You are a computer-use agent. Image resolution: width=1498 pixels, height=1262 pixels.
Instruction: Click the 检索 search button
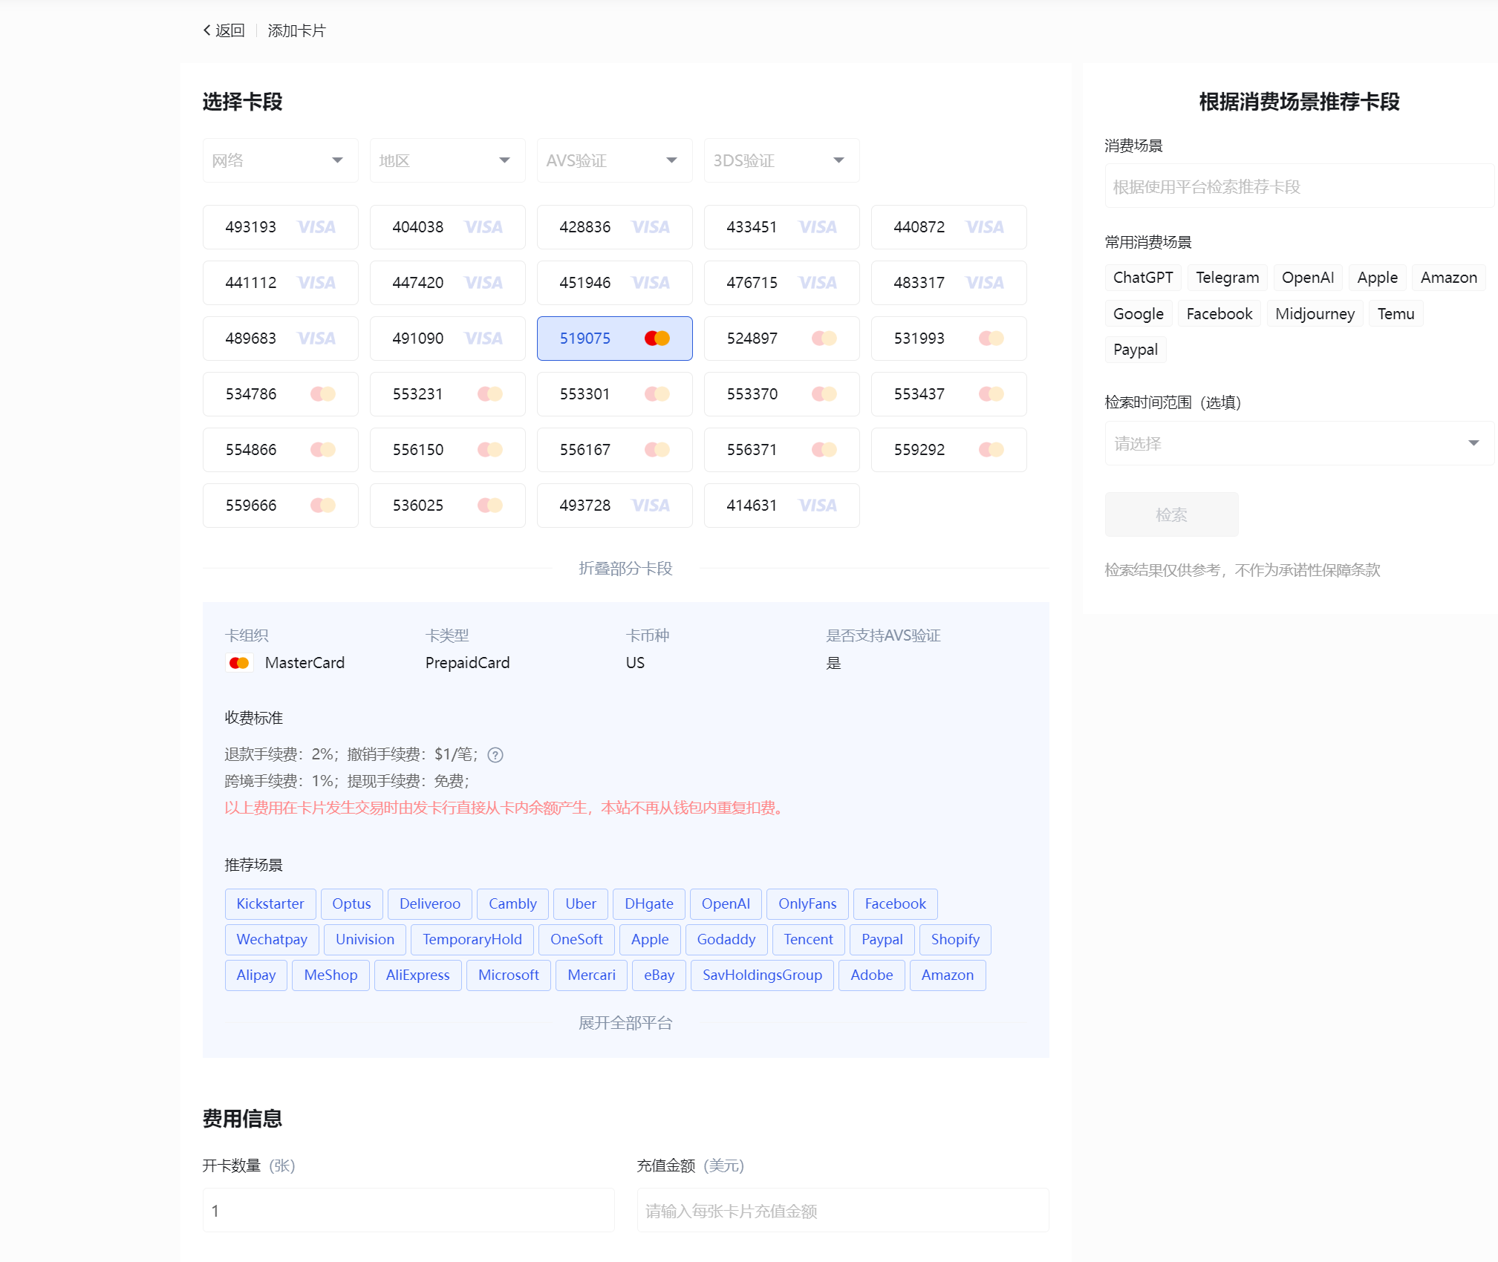pyautogui.click(x=1171, y=514)
